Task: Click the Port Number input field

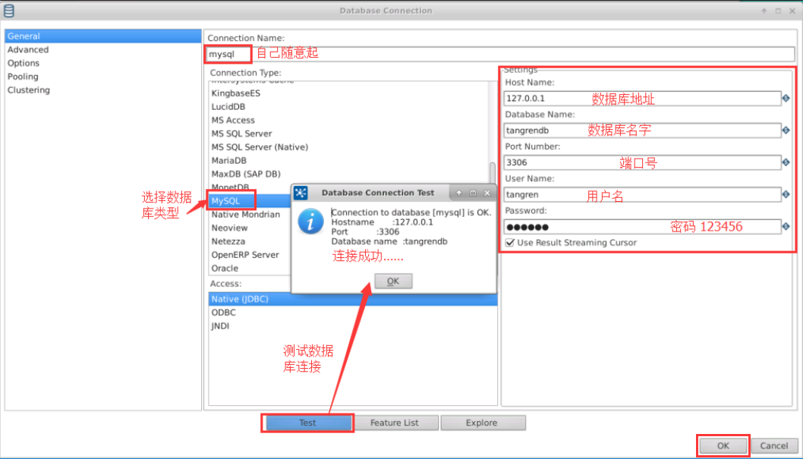Action: 642,162
